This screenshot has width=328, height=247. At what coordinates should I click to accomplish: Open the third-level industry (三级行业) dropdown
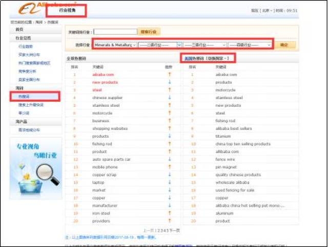pyautogui.click(x=205, y=45)
